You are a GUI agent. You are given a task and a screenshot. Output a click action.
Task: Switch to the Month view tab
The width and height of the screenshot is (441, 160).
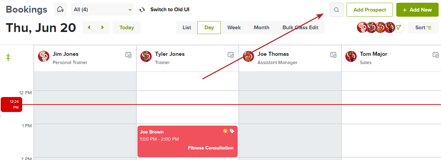coord(262,28)
